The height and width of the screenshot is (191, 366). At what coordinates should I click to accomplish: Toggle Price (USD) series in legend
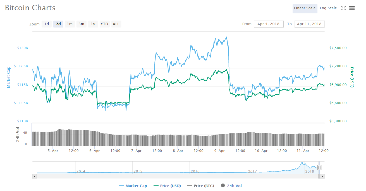tap(167, 186)
